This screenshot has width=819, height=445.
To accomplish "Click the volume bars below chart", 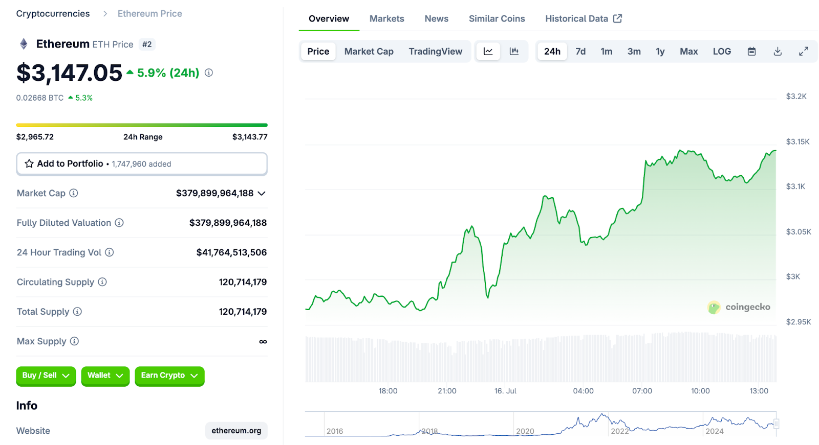I will (x=541, y=358).
